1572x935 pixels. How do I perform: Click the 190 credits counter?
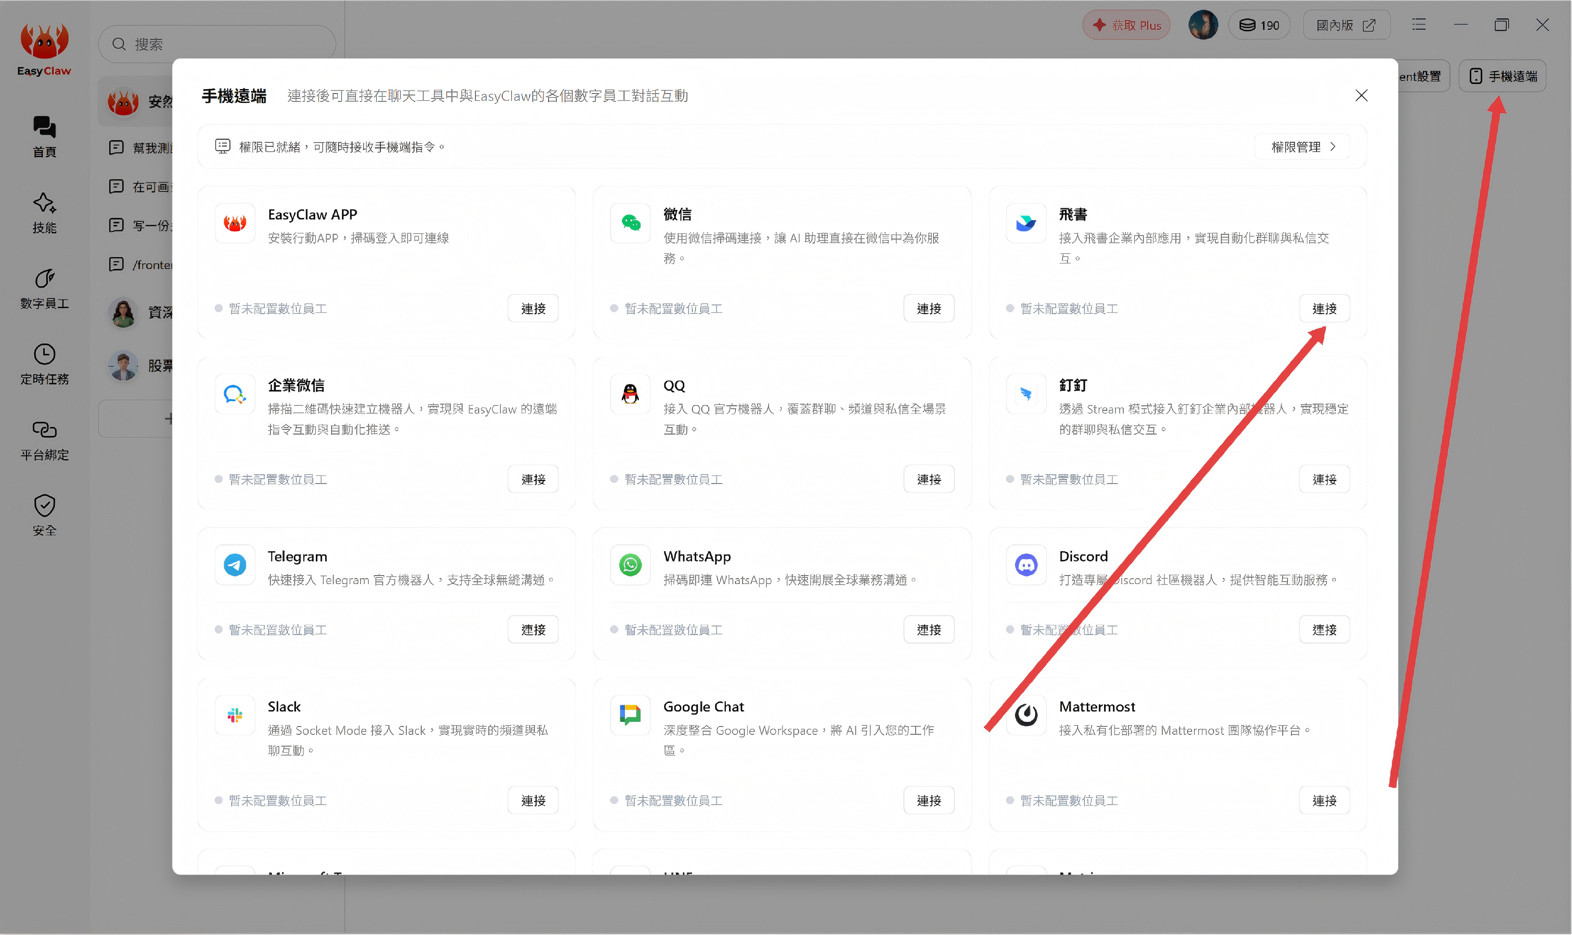1259,25
